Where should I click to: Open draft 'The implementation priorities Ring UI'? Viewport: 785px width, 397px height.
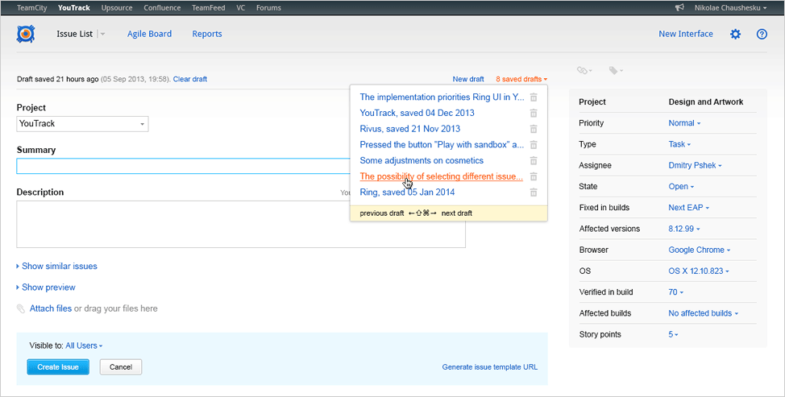(442, 97)
